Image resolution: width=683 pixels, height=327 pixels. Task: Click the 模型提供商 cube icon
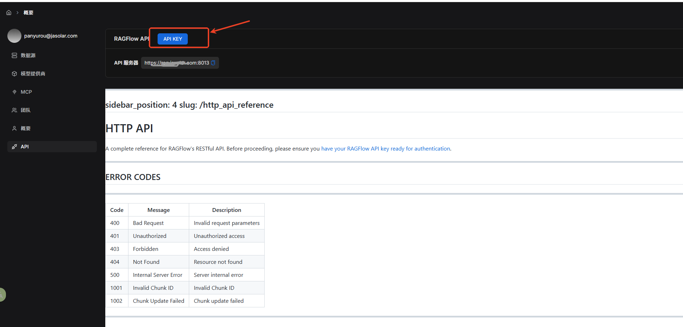pyautogui.click(x=14, y=74)
